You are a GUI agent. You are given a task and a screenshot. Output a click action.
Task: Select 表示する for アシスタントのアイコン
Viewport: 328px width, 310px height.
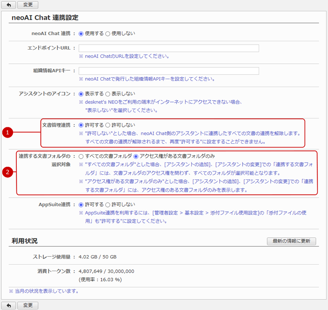coord(81,94)
